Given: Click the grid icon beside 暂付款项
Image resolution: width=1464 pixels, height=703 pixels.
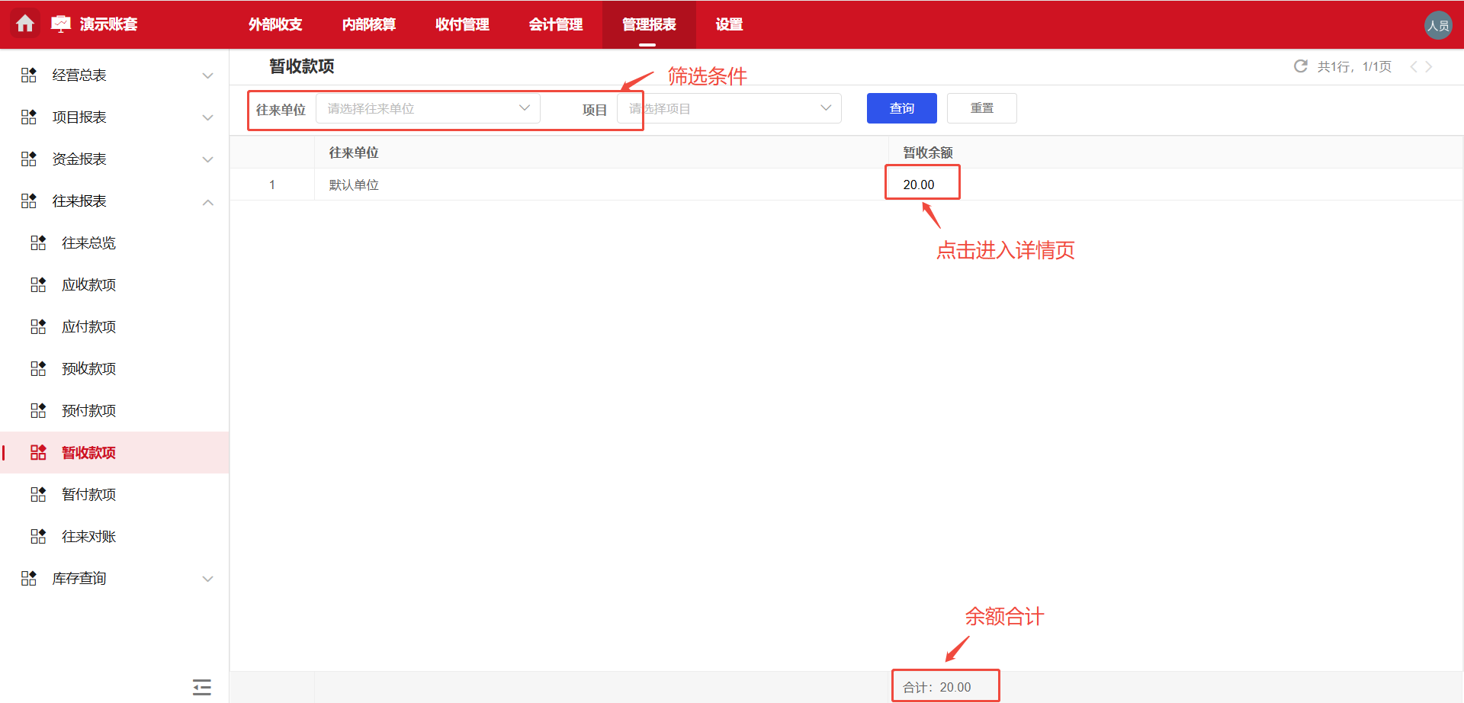Looking at the screenshot, I should (37, 494).
